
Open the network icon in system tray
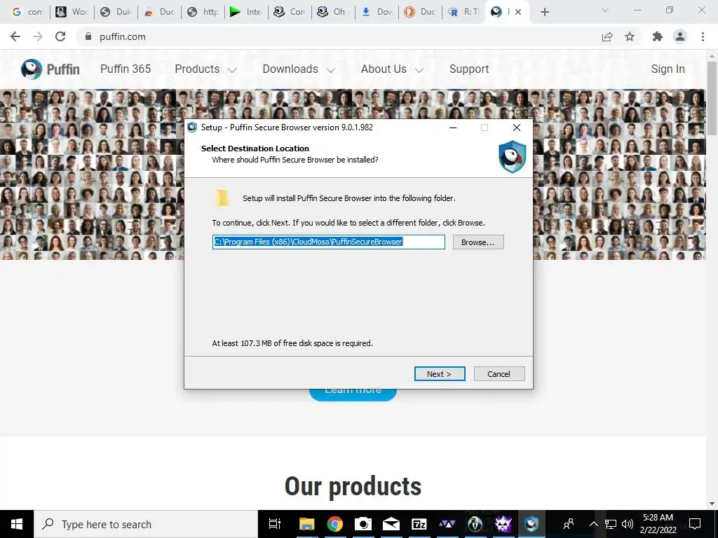click(611, 524)
